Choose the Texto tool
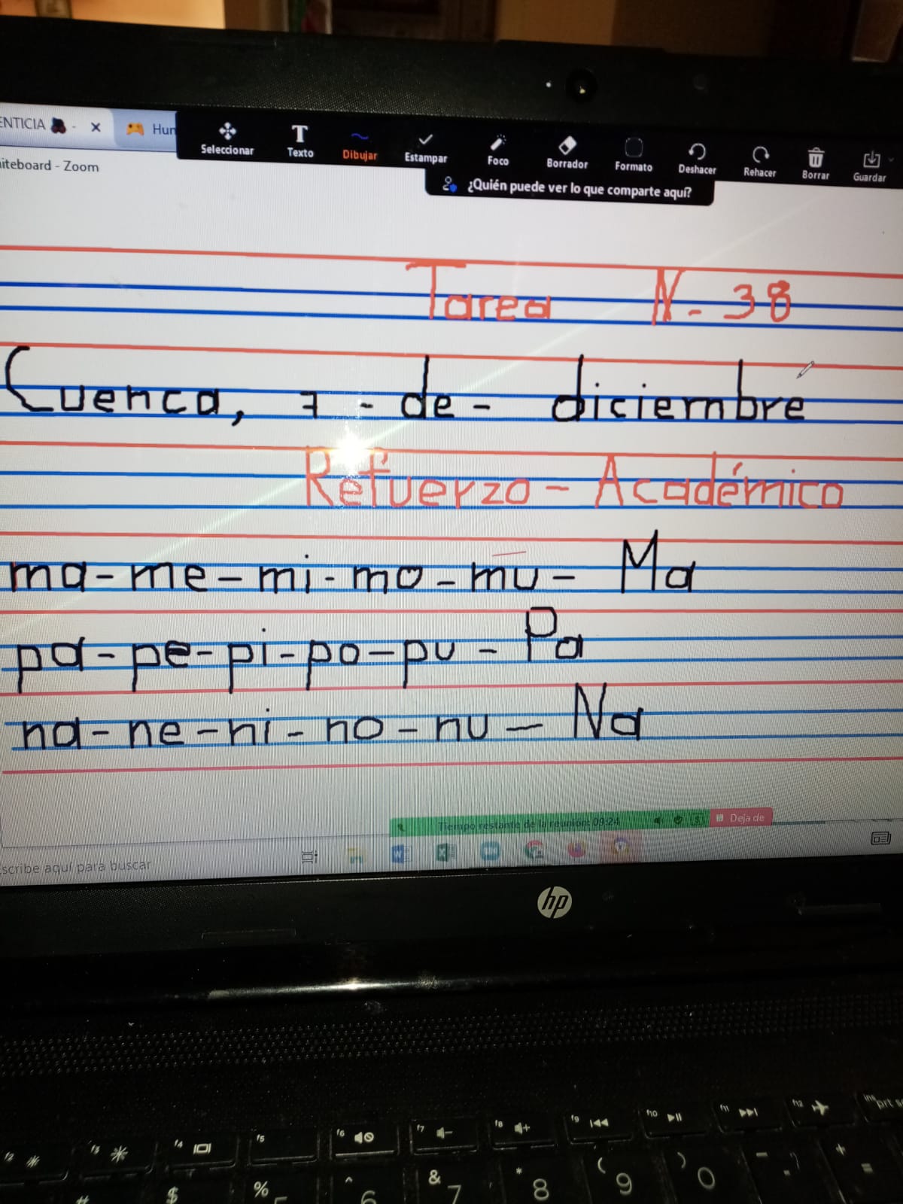 click(x=299, y=141)
